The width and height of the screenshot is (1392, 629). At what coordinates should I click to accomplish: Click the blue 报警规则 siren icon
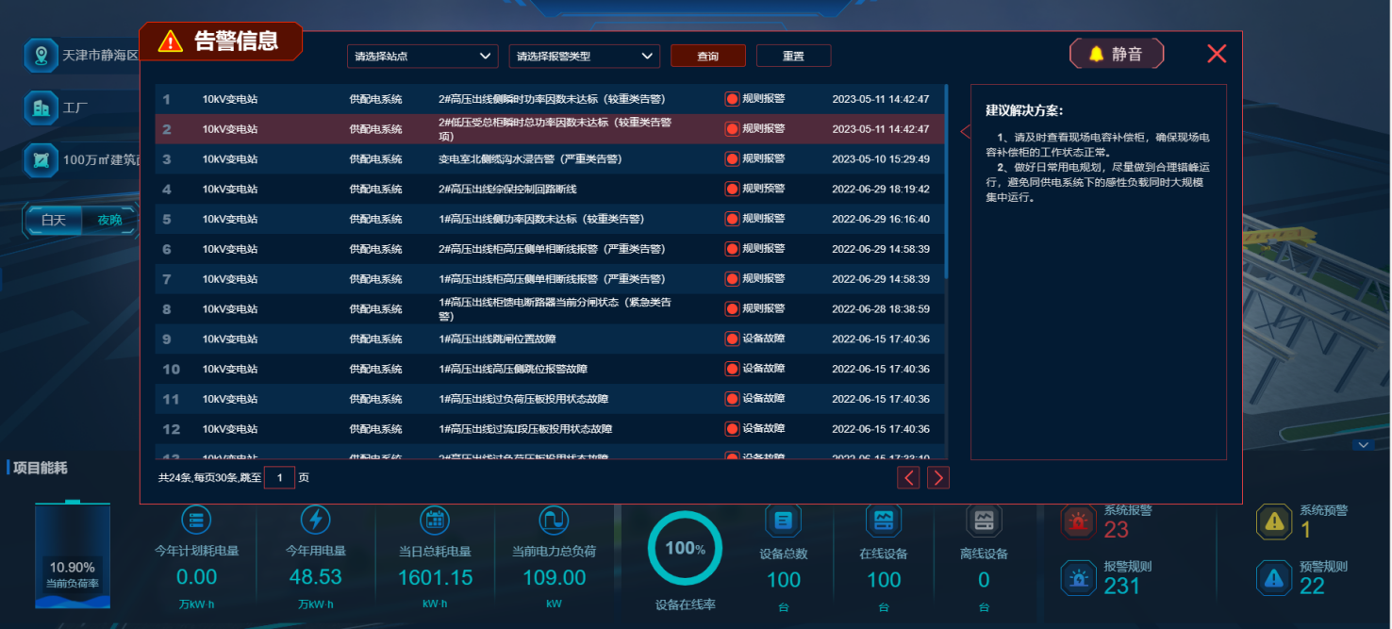click(x=1077, y=578)
